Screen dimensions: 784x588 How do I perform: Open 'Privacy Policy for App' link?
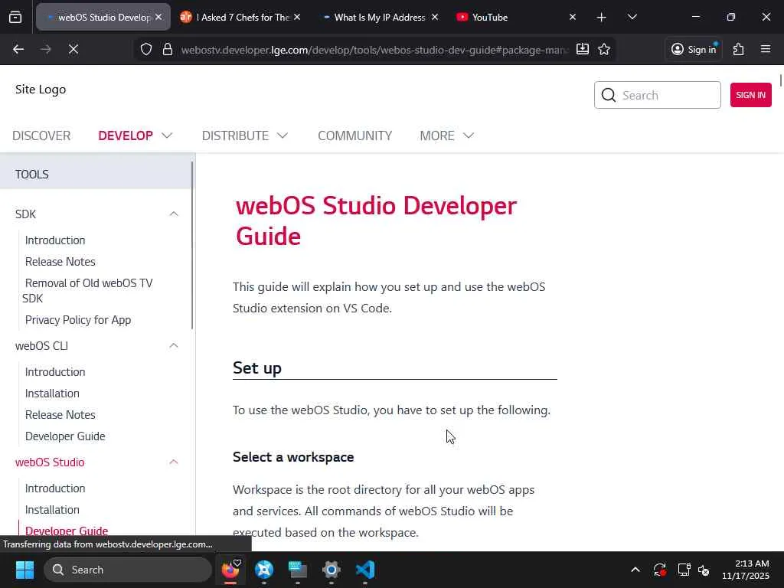pos(78,320)
